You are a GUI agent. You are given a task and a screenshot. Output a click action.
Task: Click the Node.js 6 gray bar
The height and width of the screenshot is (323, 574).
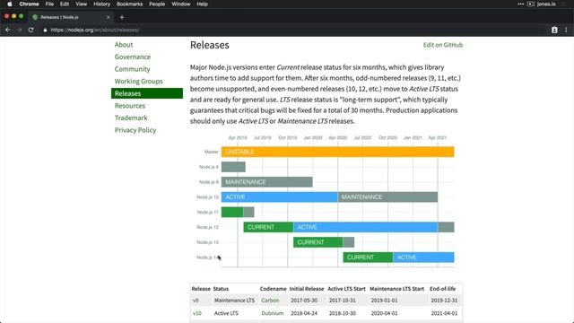pyautogui.click(x=233, y=167)
